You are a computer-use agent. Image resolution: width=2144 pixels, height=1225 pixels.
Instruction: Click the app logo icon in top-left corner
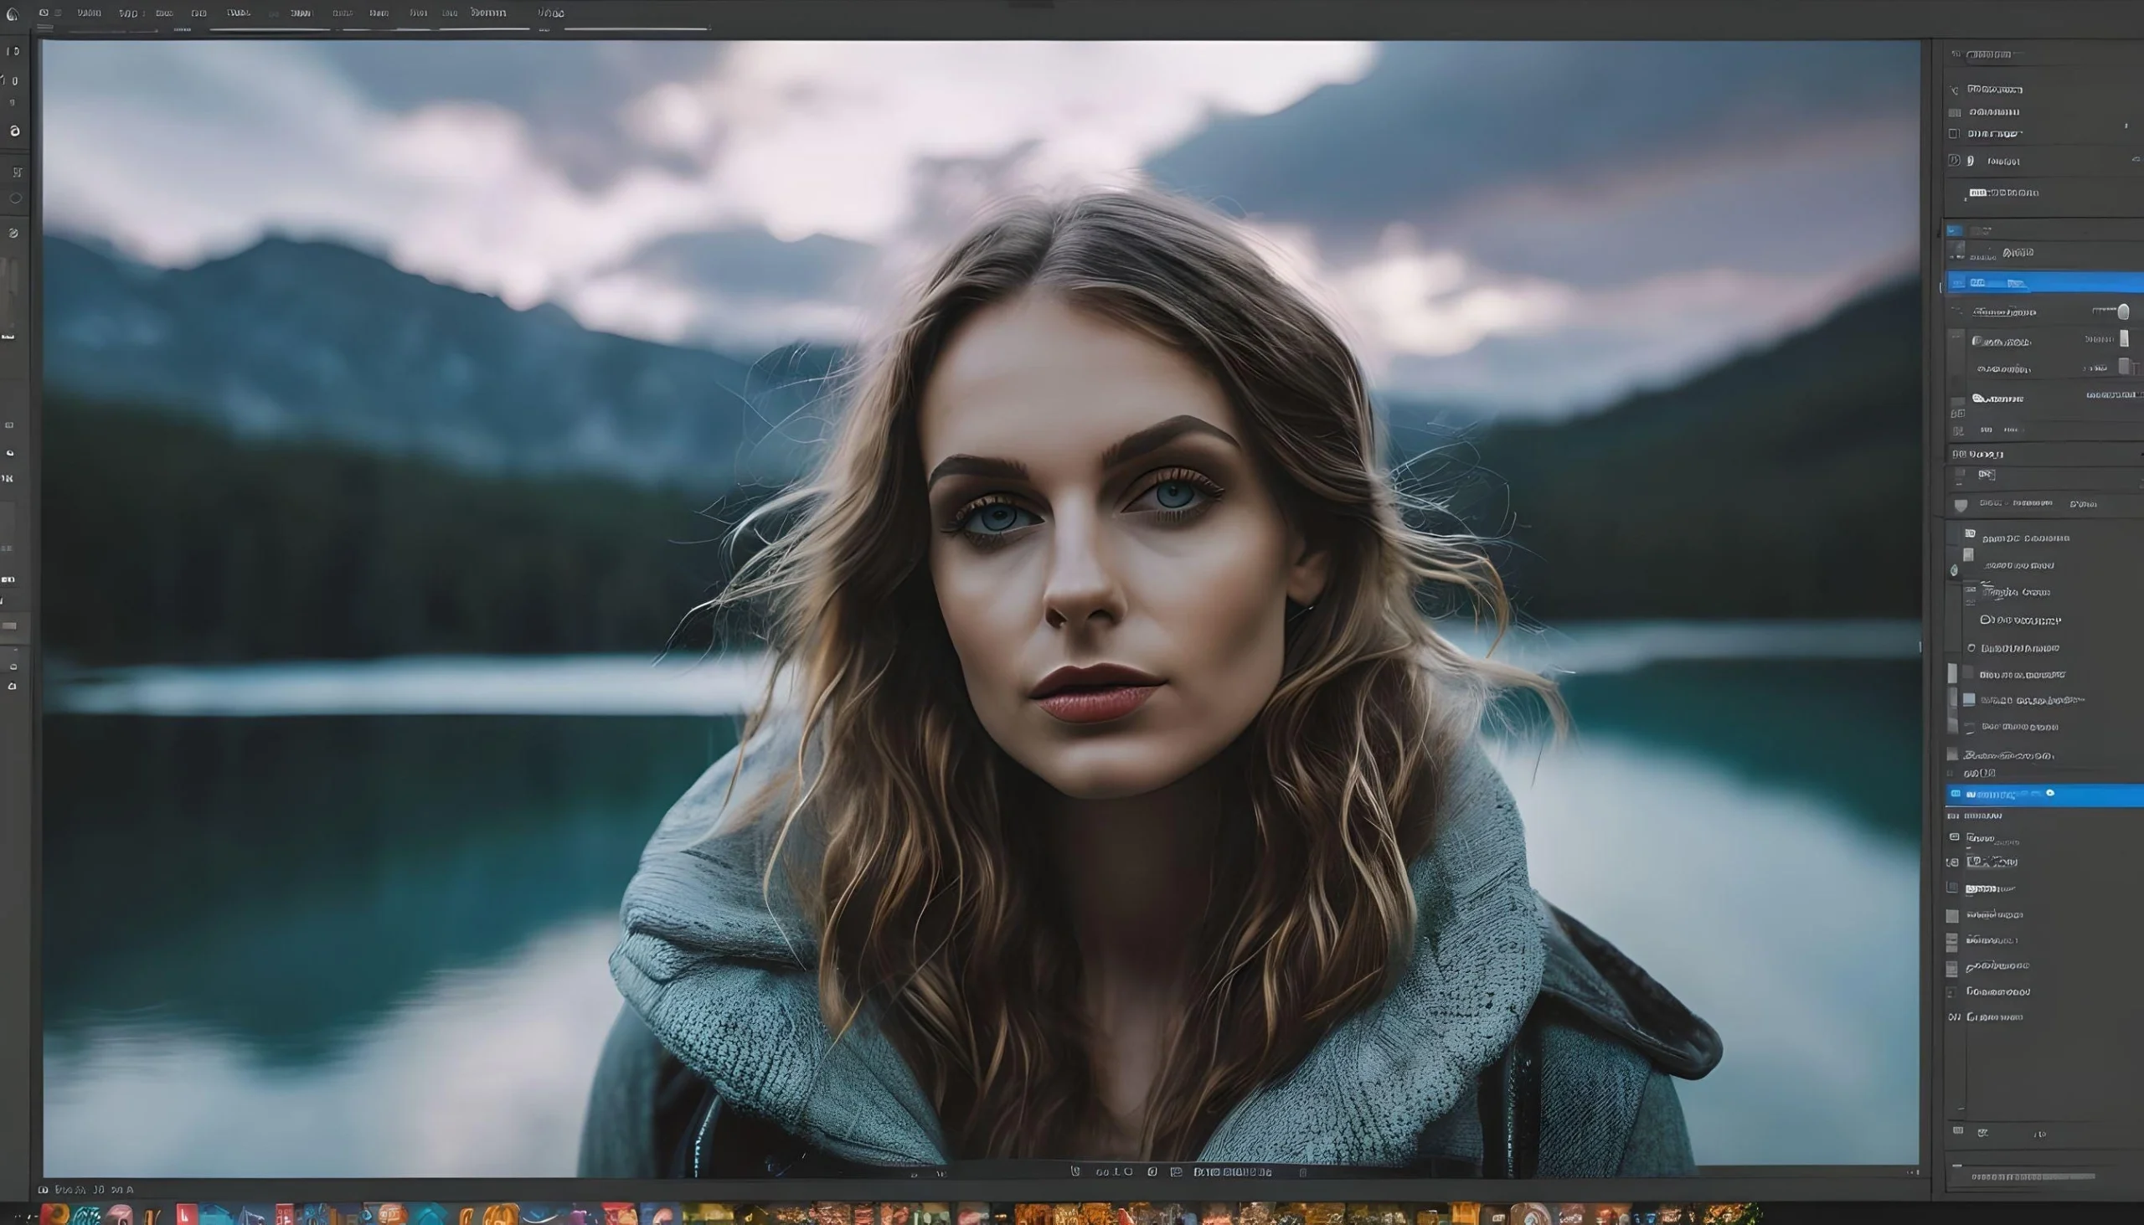click(x=12, y=13)
